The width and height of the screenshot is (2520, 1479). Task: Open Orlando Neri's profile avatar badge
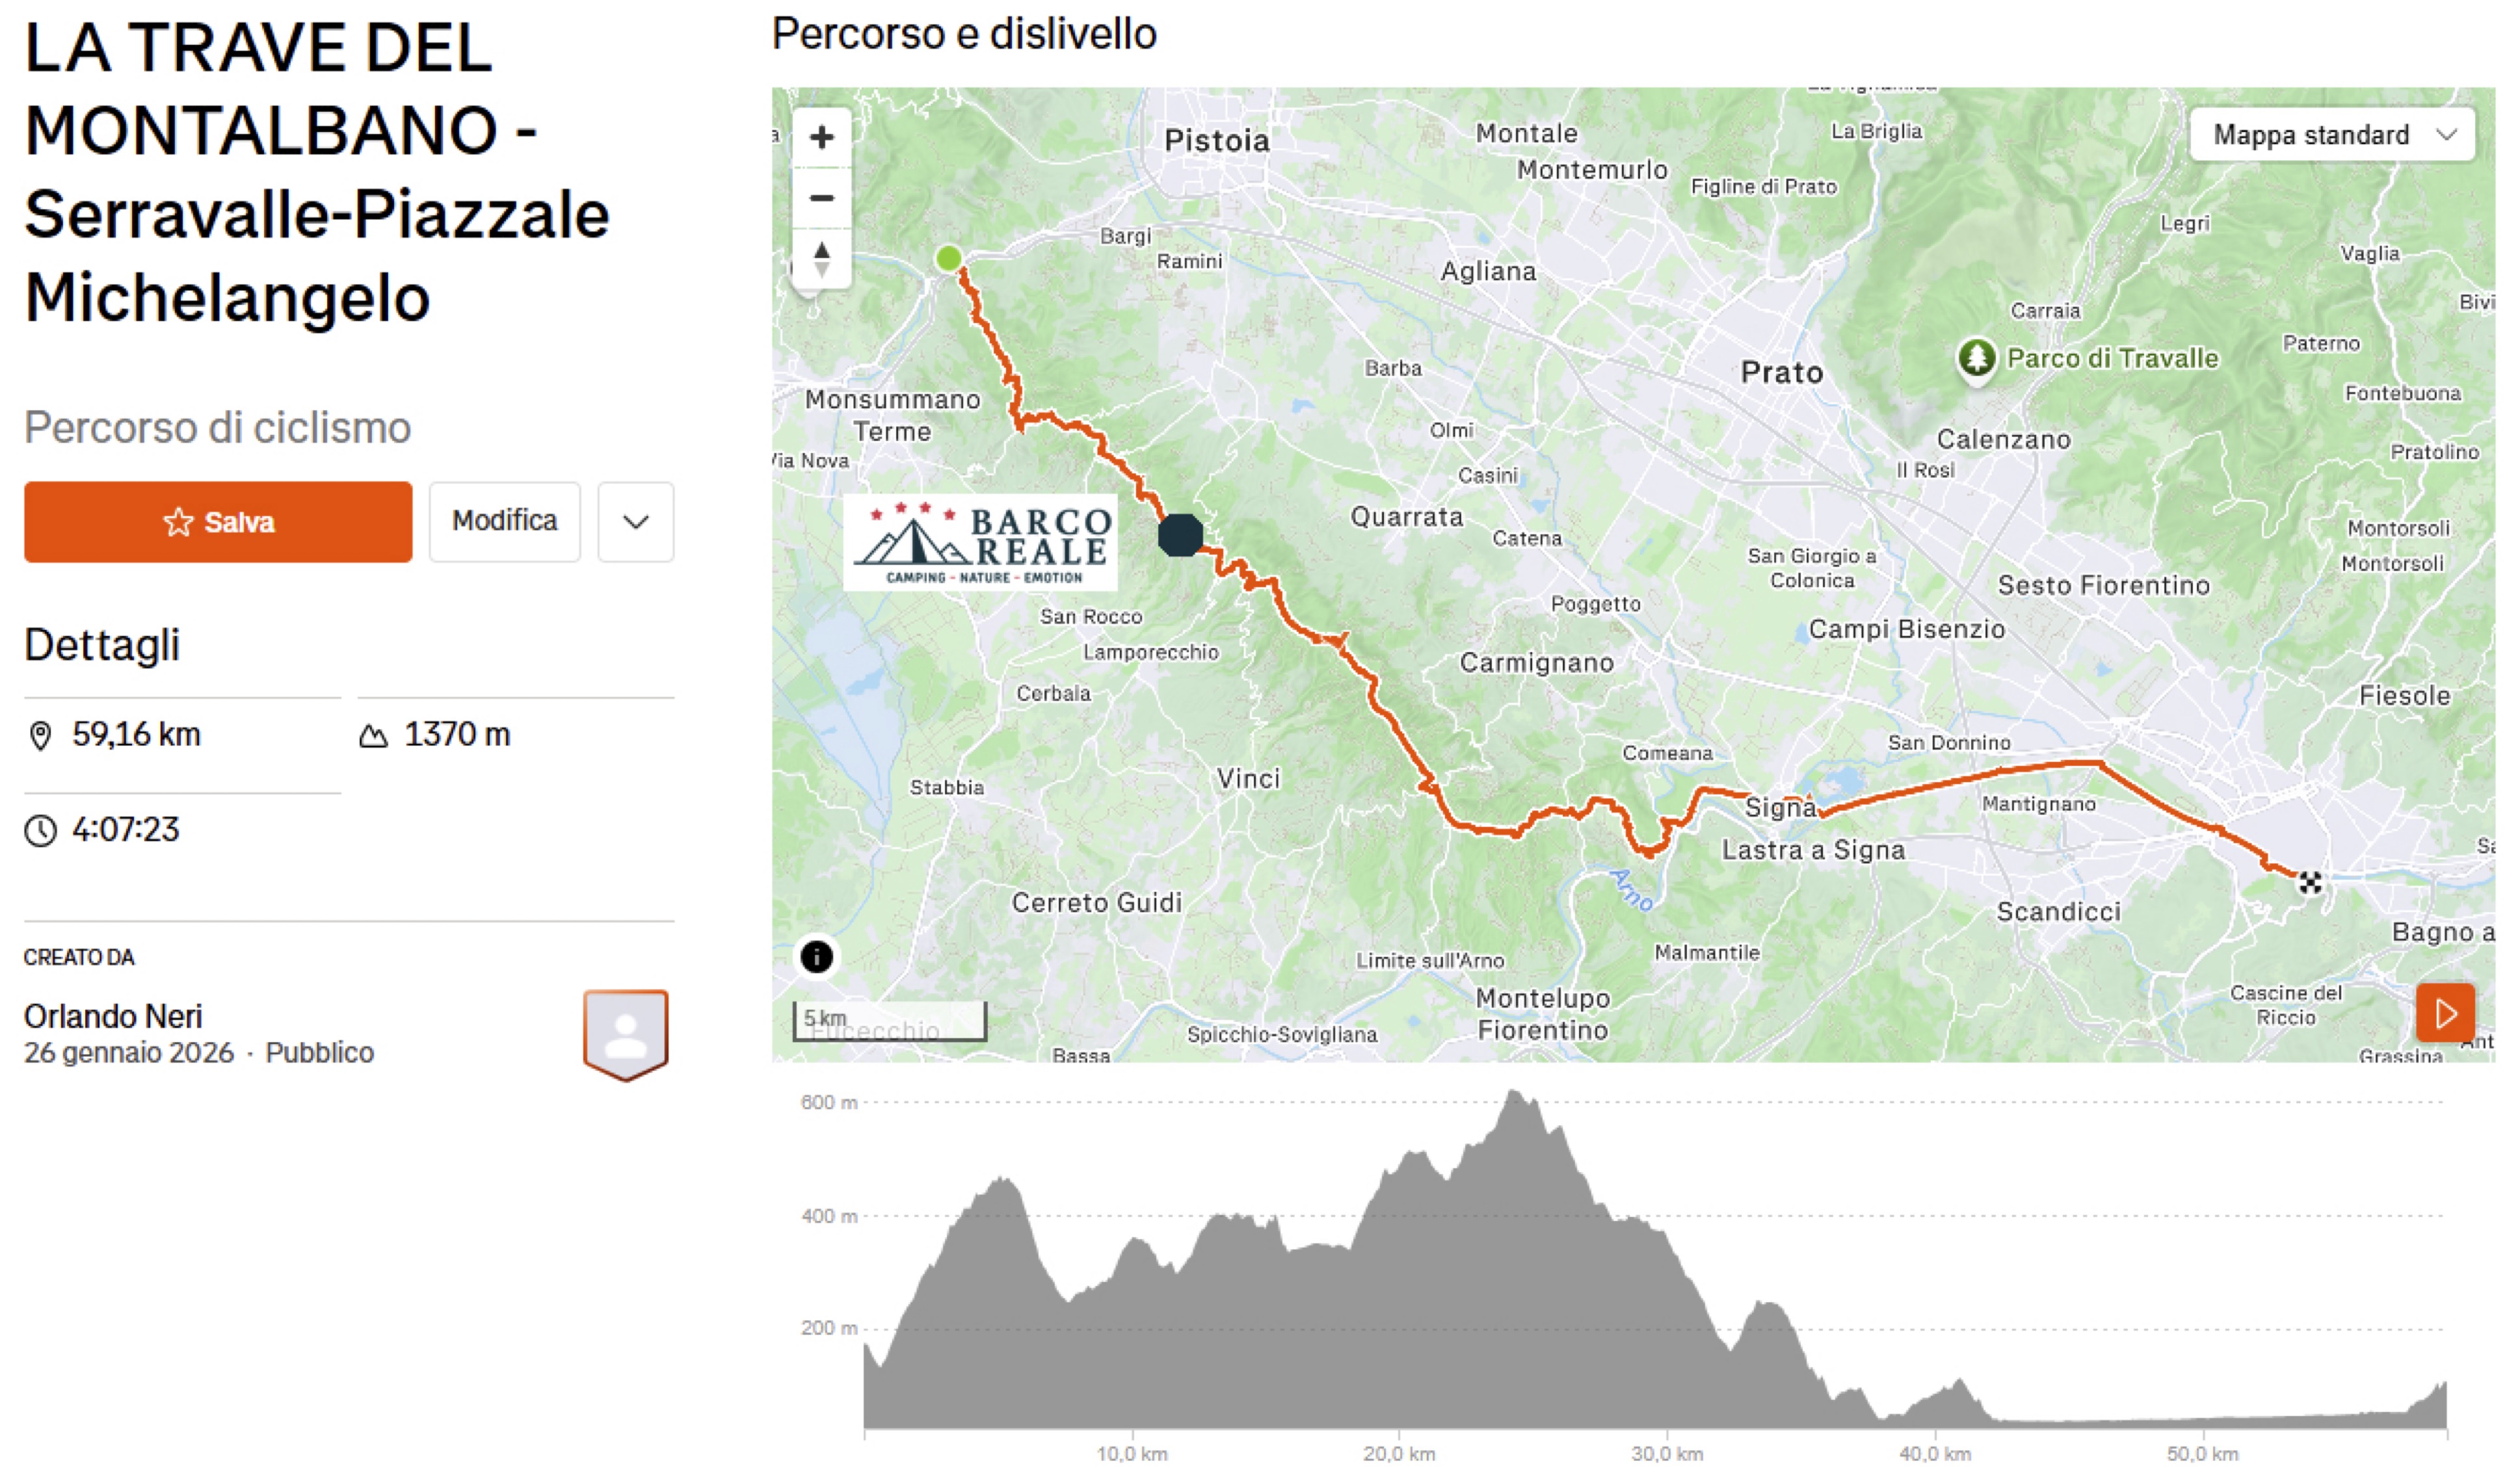click(x=626, y=1035)
